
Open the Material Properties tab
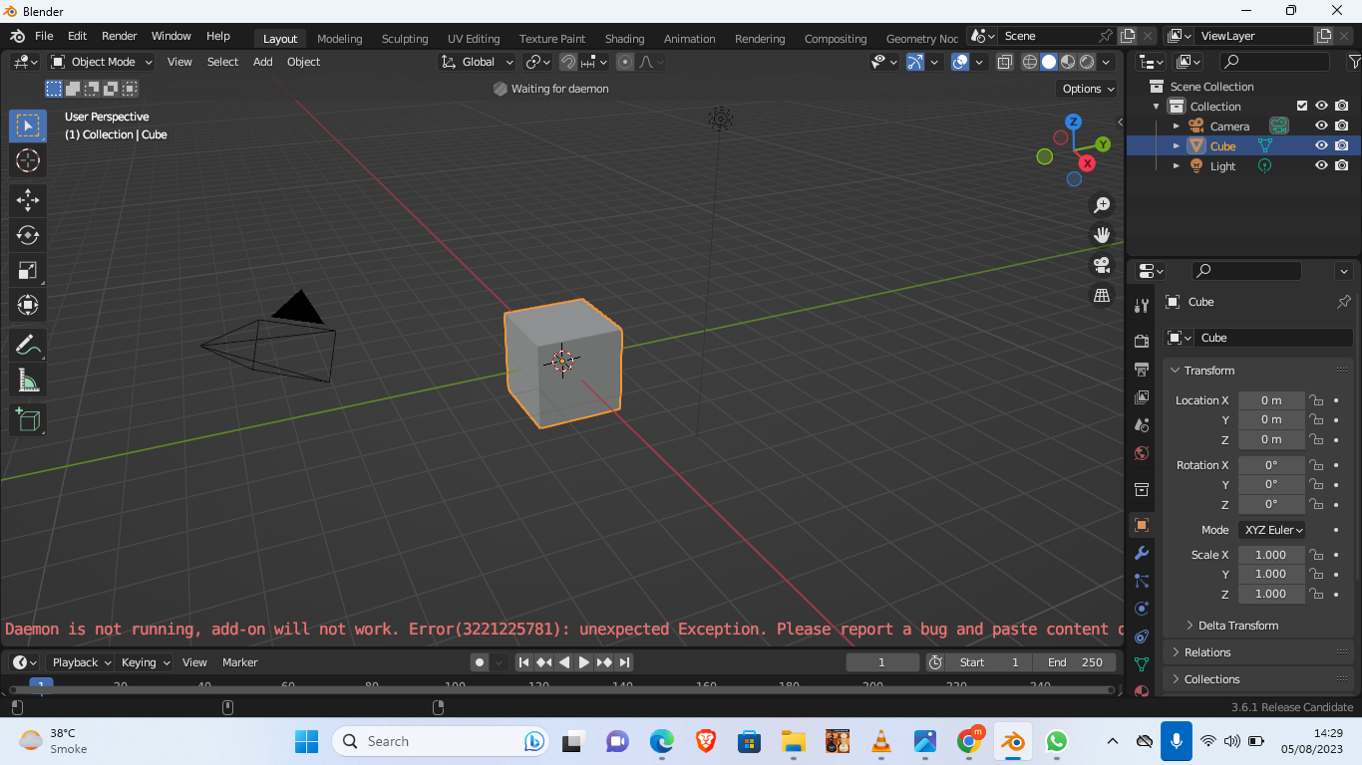[1141, 691]
